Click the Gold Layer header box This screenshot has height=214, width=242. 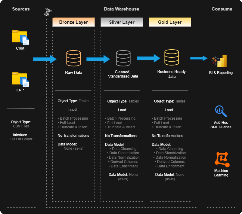[170, 22]
